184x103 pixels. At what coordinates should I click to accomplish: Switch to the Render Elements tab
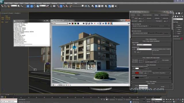click(164, 15)
